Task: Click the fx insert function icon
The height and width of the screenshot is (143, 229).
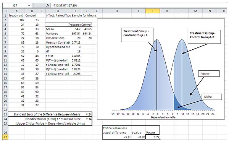Action: pyautogui.click(x=47, y=5)
